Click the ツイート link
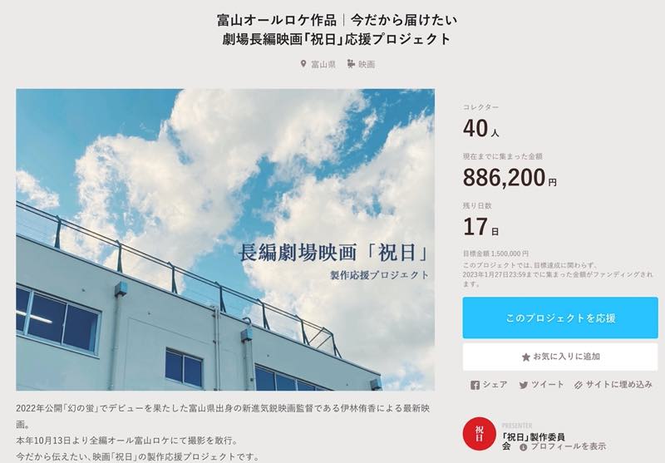This screenshot has height=463, width=665. pos(548,385)
